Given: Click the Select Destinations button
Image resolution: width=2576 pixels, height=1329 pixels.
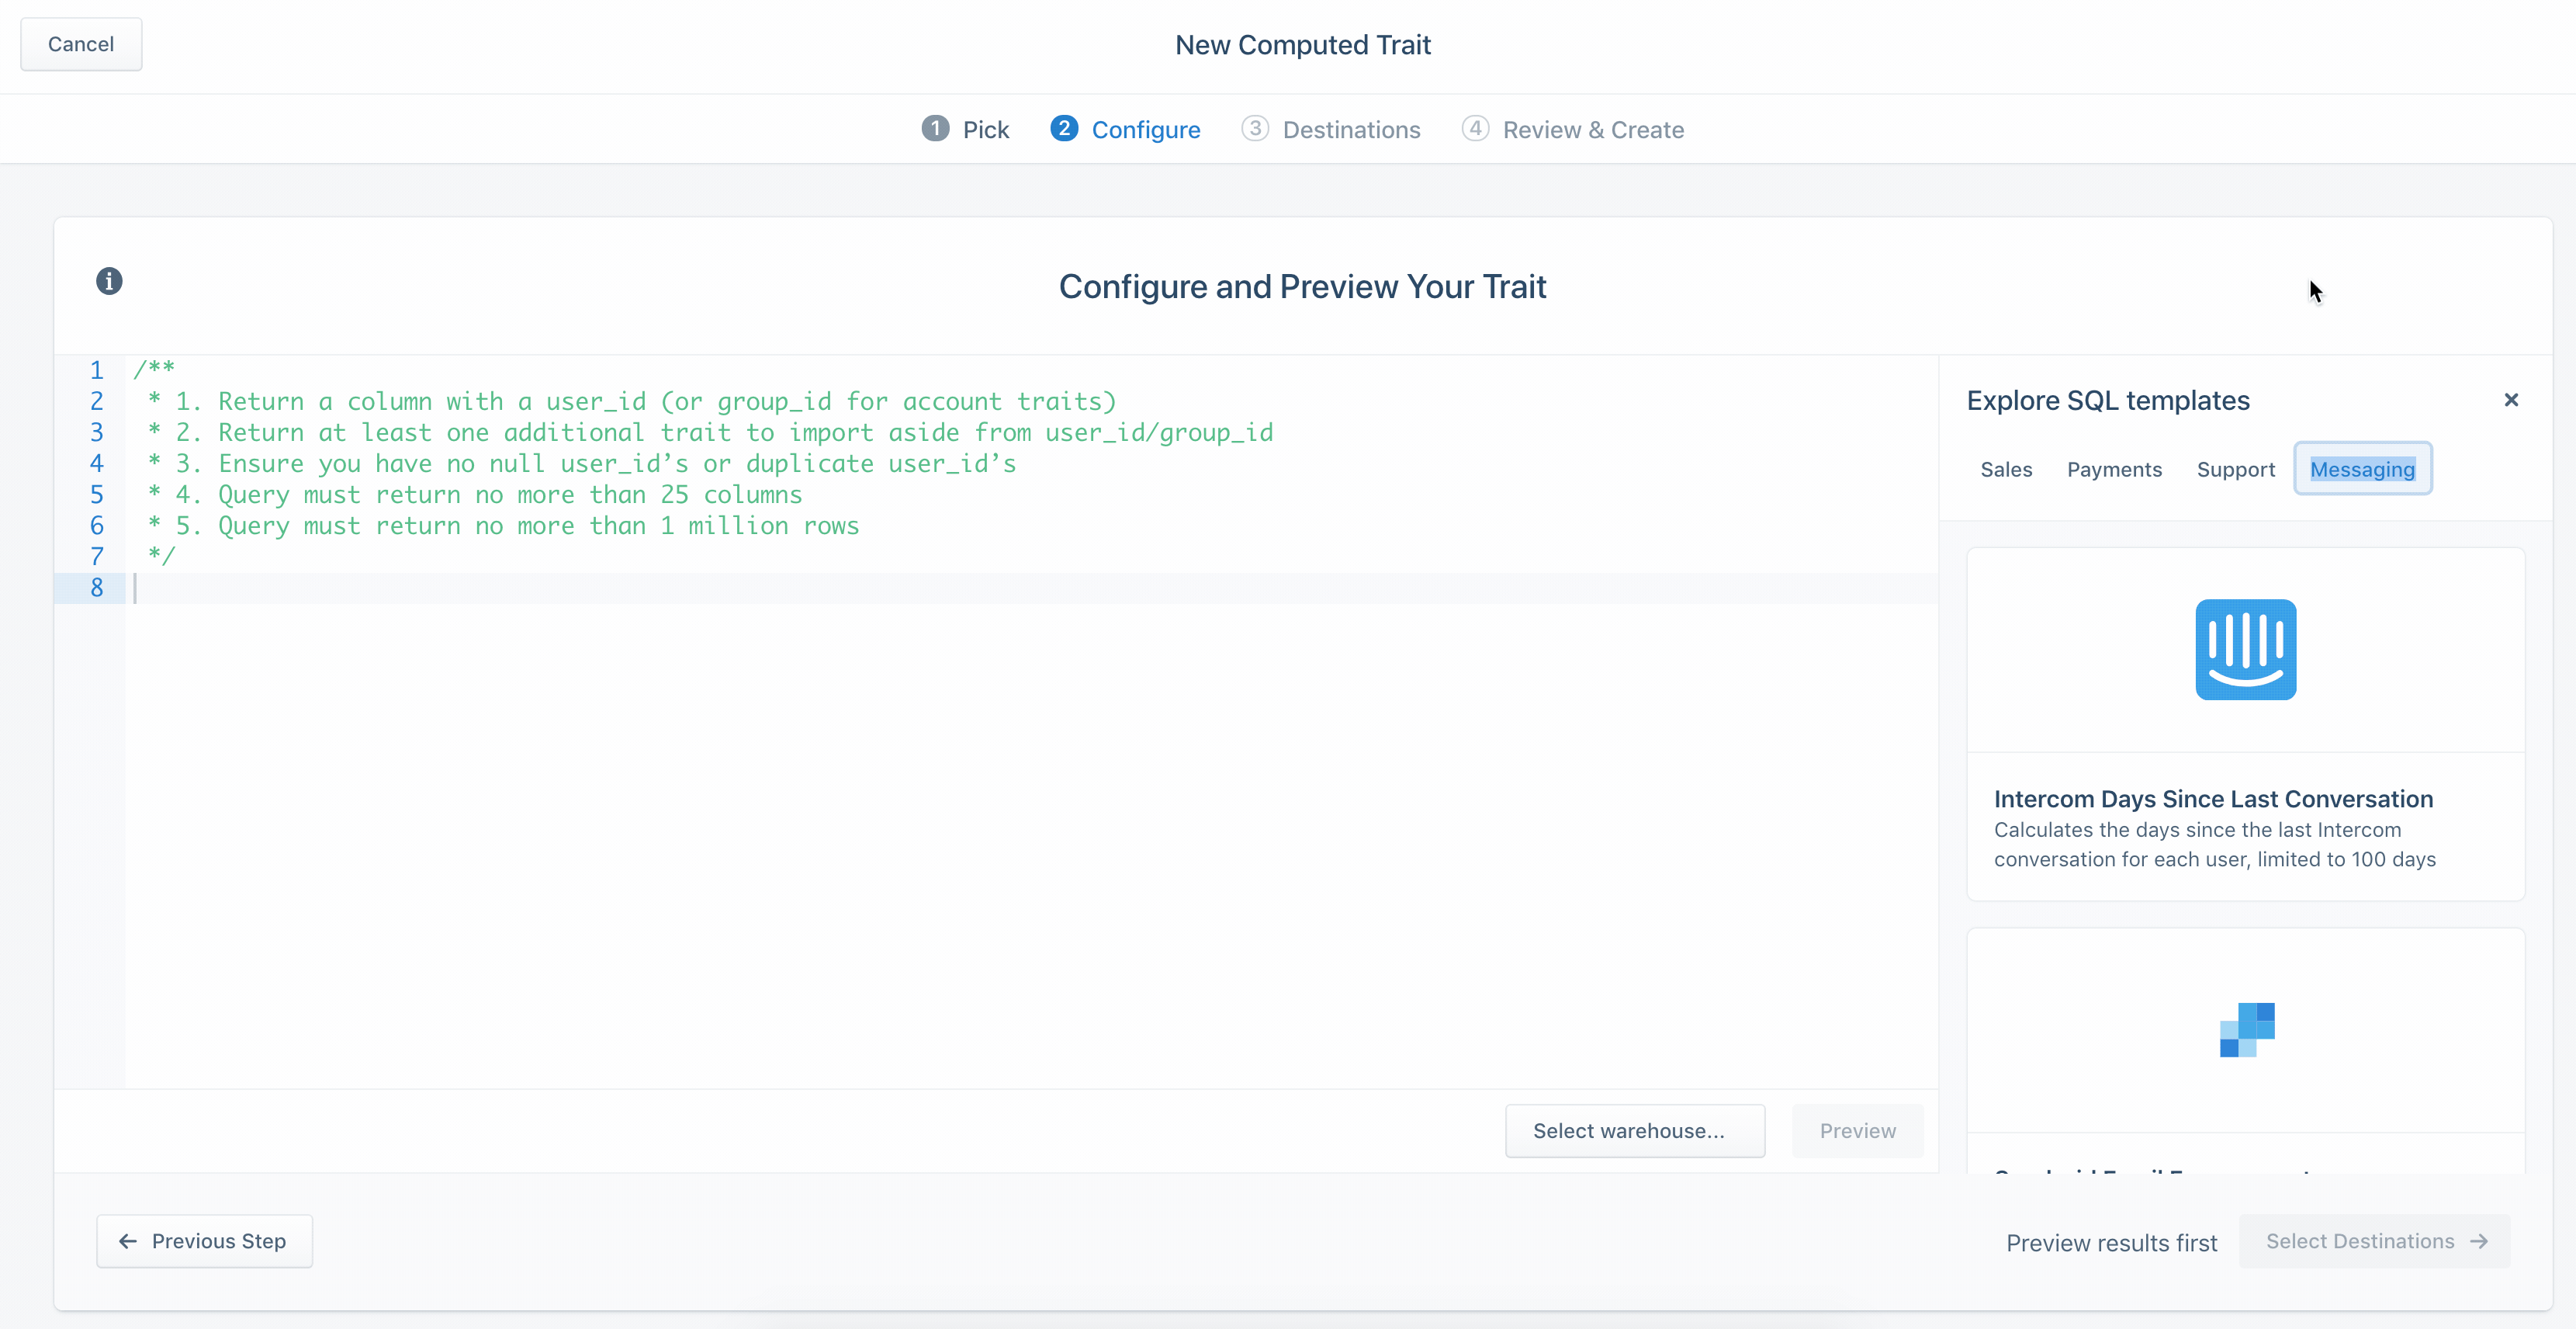Looking at the screenshot, I should click(x=2375, y=1241).
